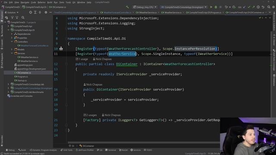Click the Git commit checkmark icon

pyautogui.click(x=249, y=7)
